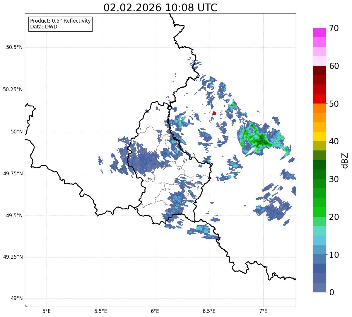The image size is (352, 317).
Task: Click the colorbar tick label 70
Action: (334, 28)
